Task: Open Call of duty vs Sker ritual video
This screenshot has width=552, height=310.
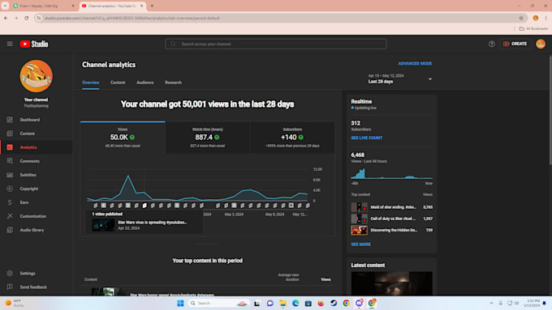Action: tap(391, 219)
